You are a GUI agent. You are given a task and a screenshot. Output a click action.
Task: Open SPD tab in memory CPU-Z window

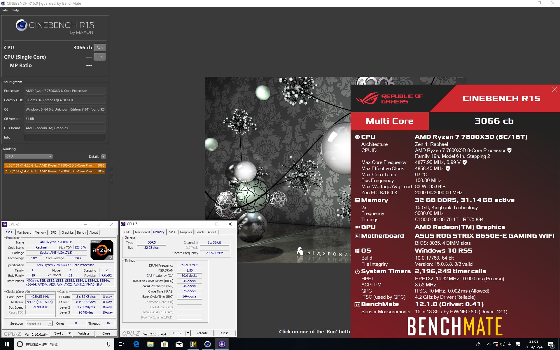[172, 232]
